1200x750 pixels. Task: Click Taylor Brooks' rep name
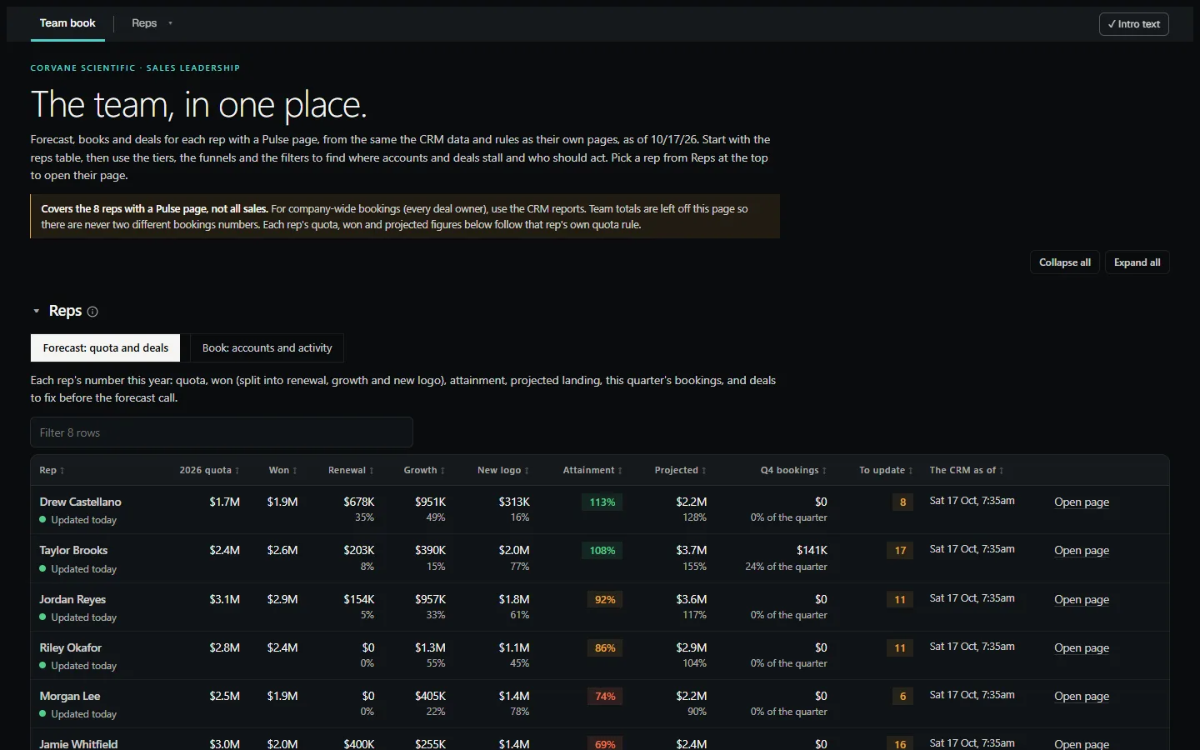[73, 550]
